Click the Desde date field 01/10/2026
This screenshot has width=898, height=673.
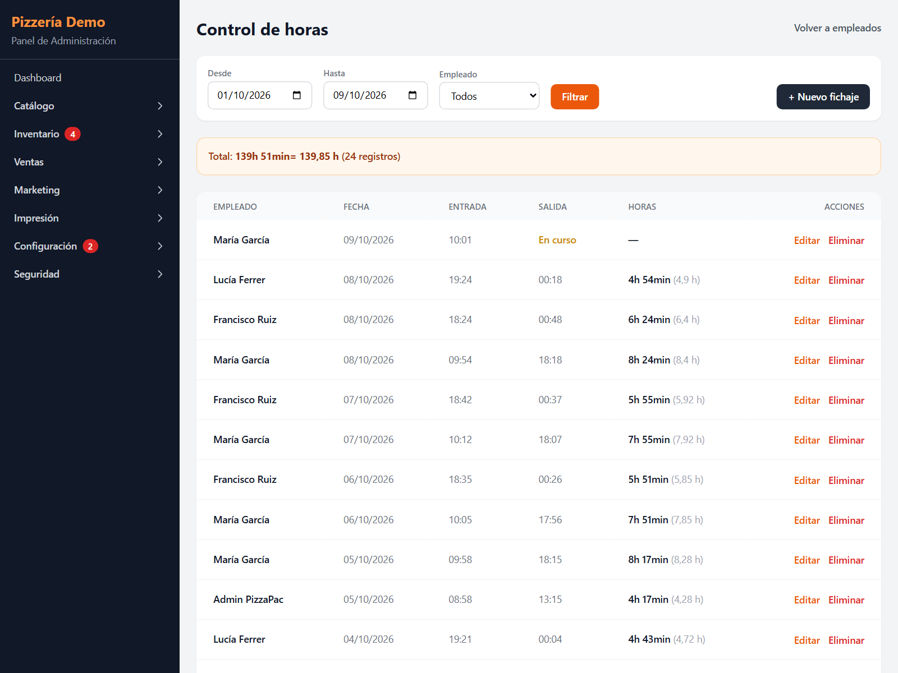(260, 95)
